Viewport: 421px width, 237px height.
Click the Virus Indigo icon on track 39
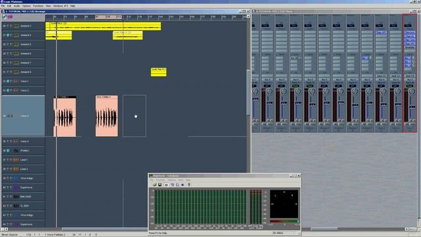pyautogui.click(x=16, y=178)
